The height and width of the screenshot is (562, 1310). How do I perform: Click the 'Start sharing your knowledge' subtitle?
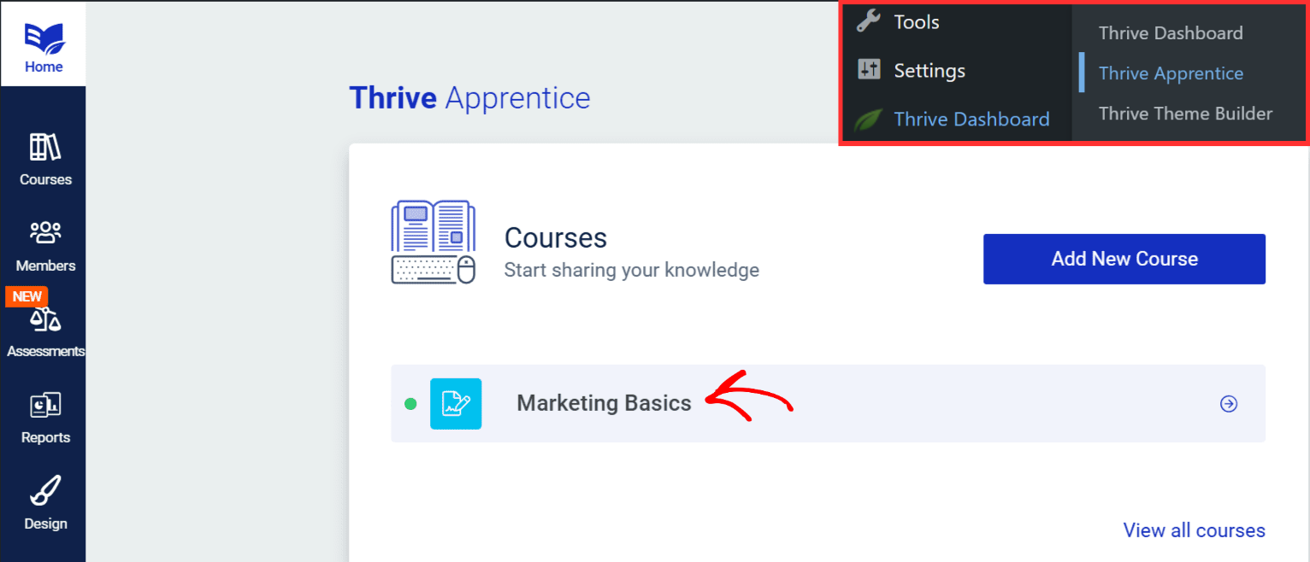[631, 271]
